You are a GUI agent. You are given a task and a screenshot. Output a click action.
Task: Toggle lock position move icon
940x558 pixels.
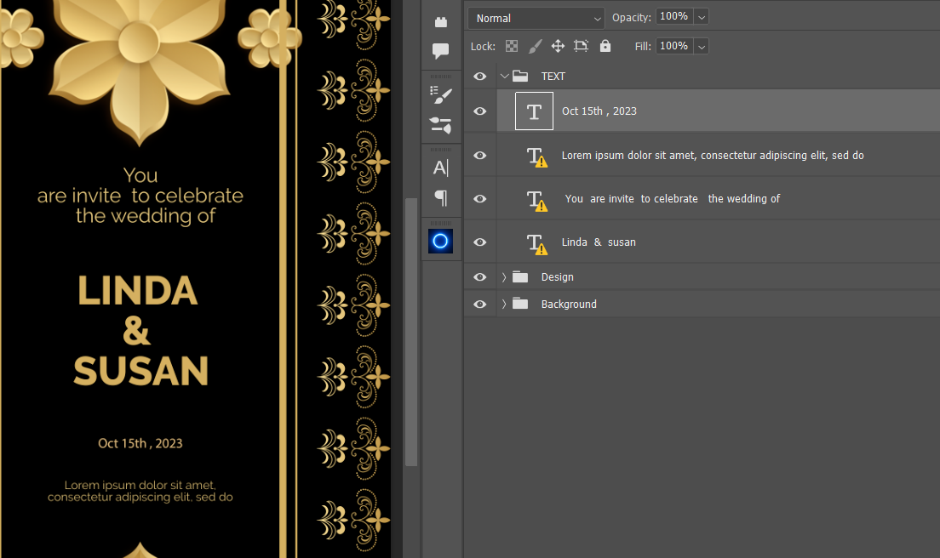(558, 46)
